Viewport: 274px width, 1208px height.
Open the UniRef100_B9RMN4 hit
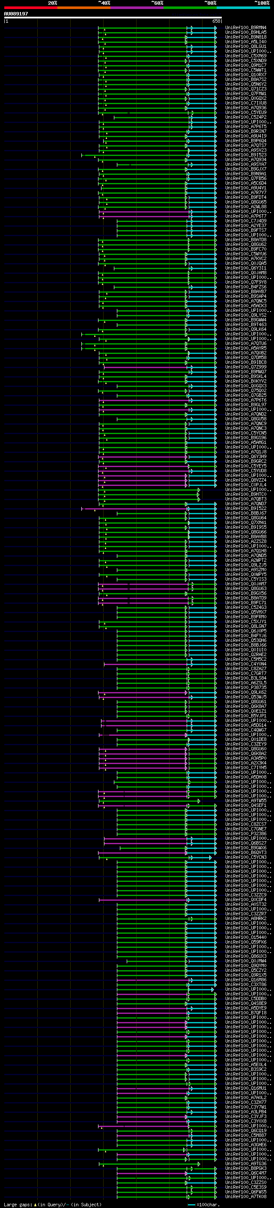point(246,28)
